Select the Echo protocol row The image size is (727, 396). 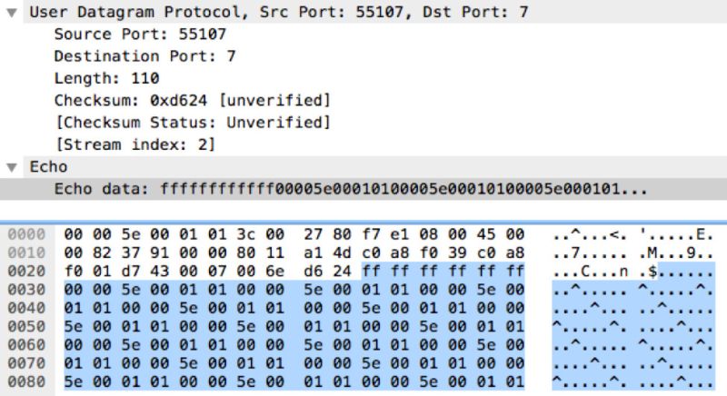tap(48, 167)
